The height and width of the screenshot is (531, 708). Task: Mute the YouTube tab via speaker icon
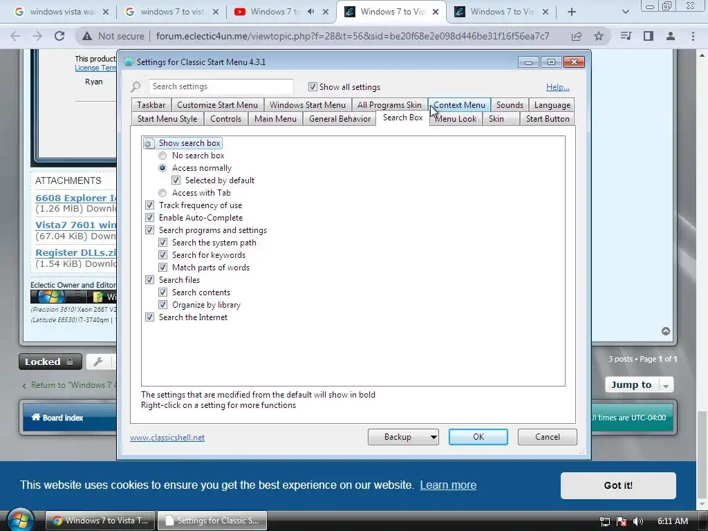coord(310,12)
